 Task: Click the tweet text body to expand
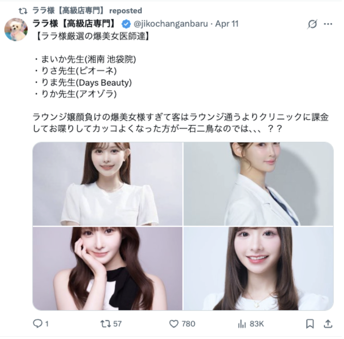[x=180, y=82]
